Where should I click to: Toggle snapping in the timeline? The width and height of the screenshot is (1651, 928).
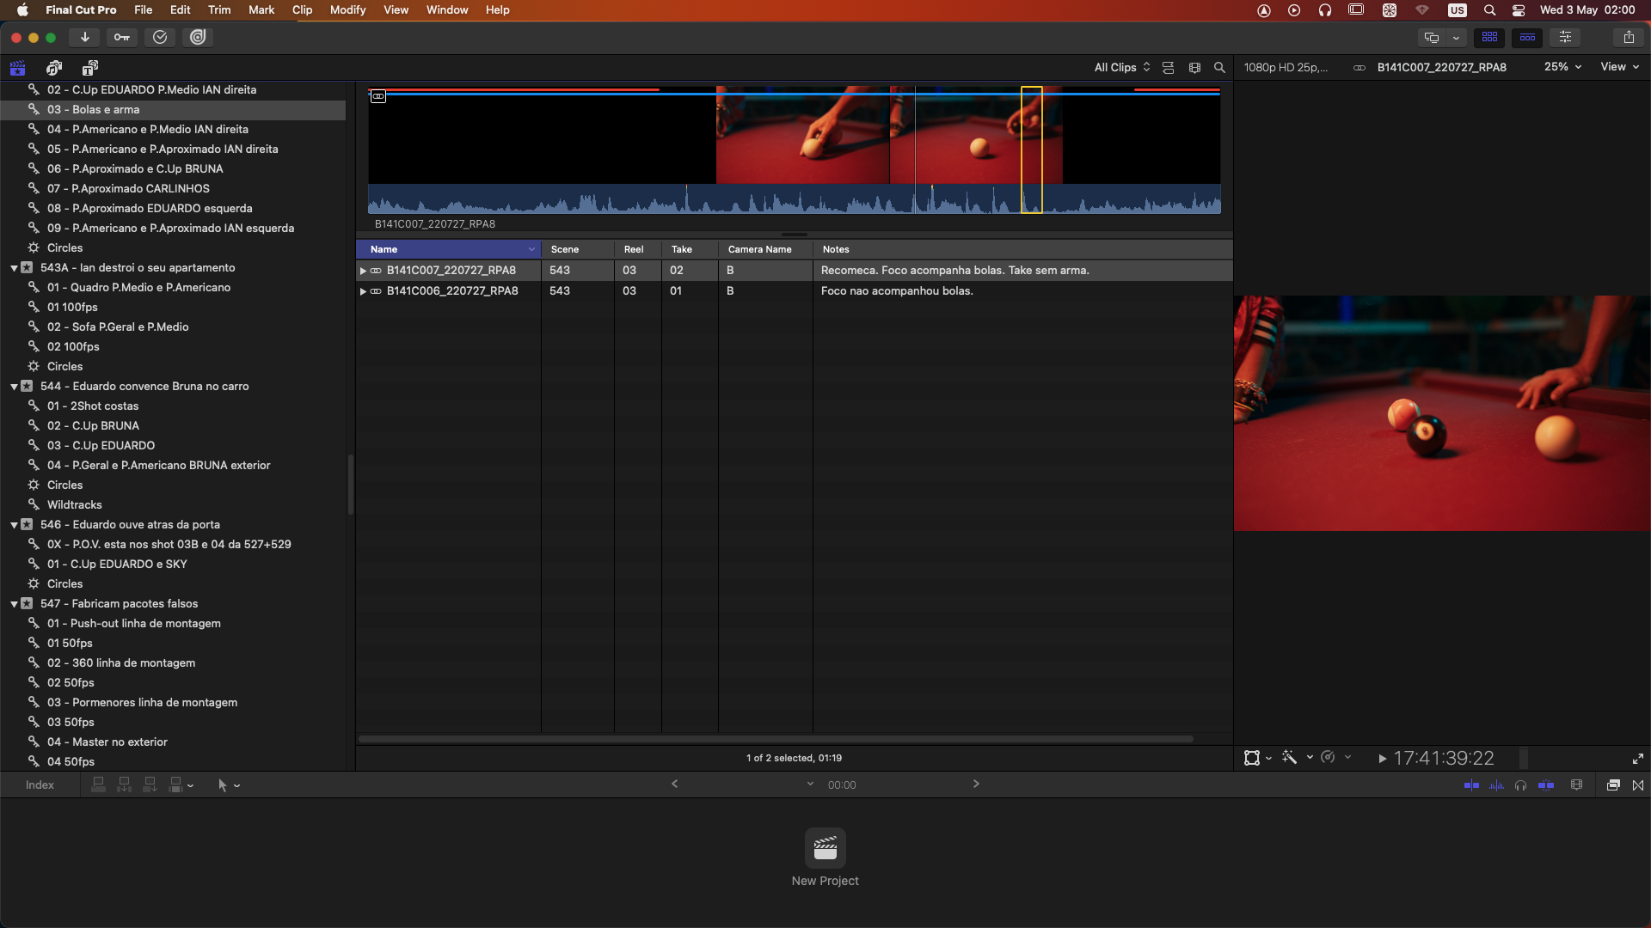click(x=1546, y=785)
